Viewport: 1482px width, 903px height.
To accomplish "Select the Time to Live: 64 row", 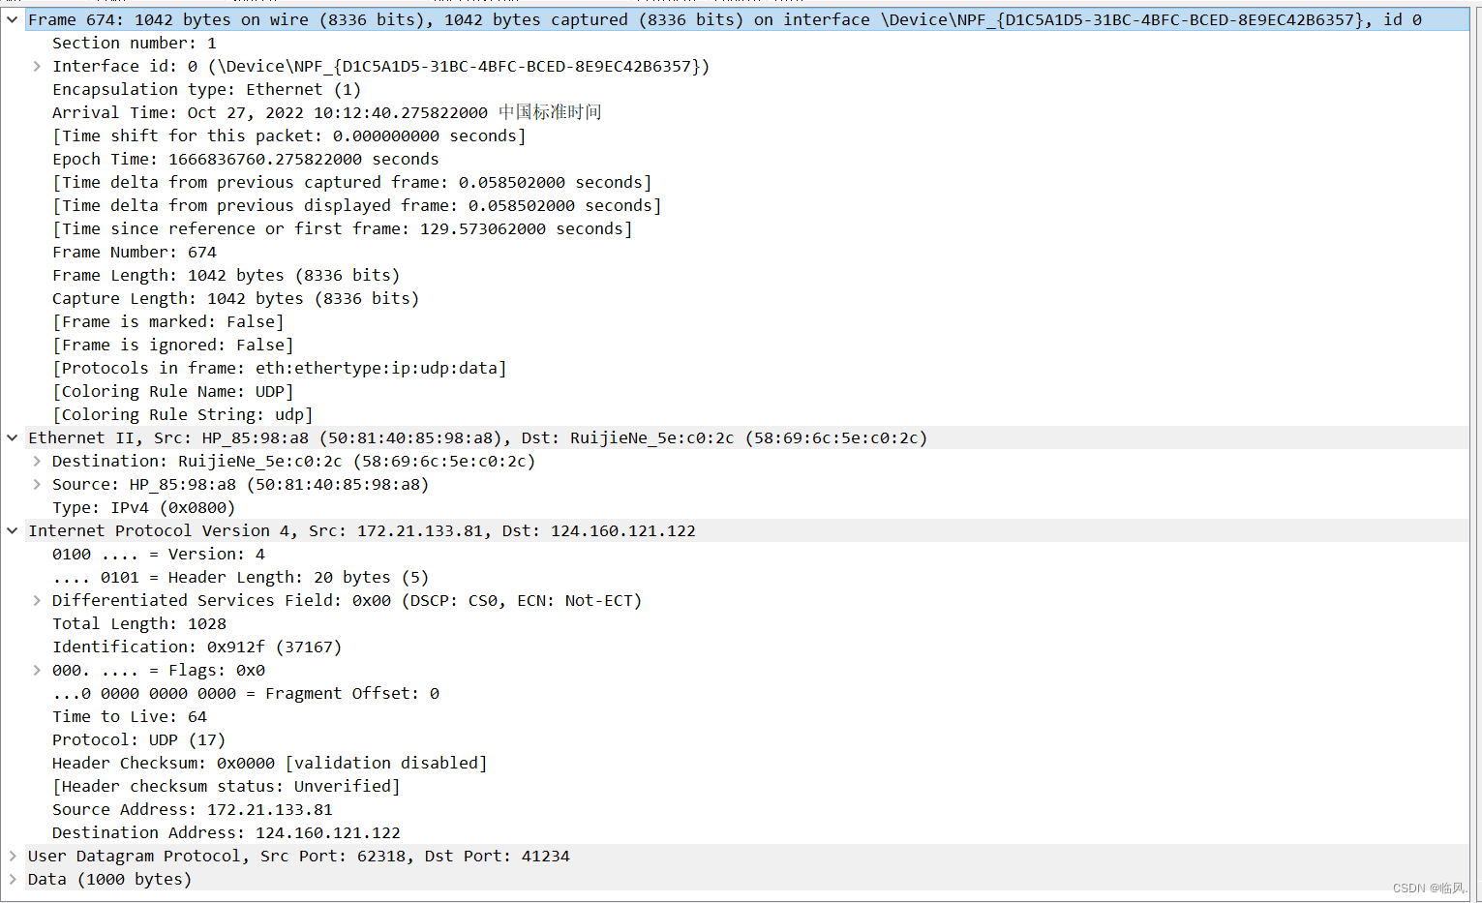I will [130, 716].
